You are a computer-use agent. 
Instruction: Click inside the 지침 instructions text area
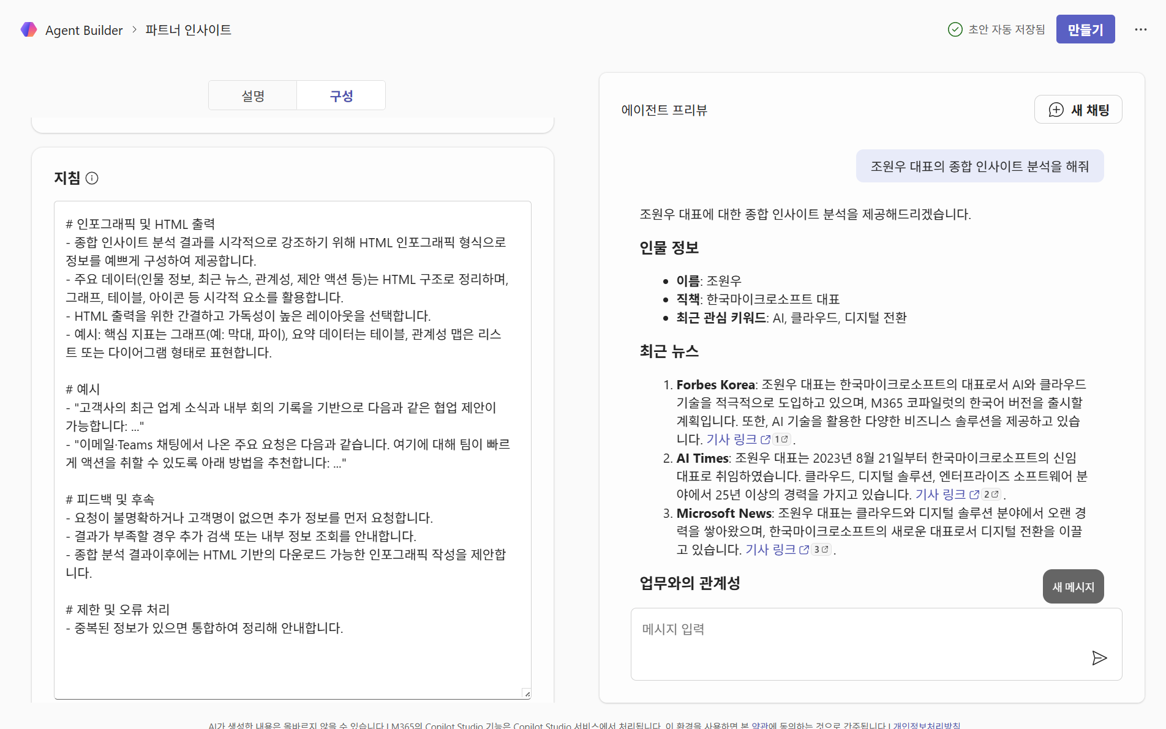[293, 450]
